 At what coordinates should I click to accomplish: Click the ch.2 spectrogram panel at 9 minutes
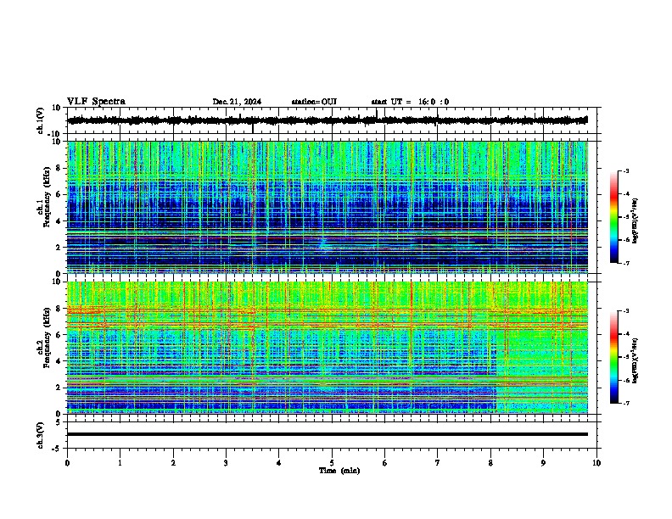543,348
